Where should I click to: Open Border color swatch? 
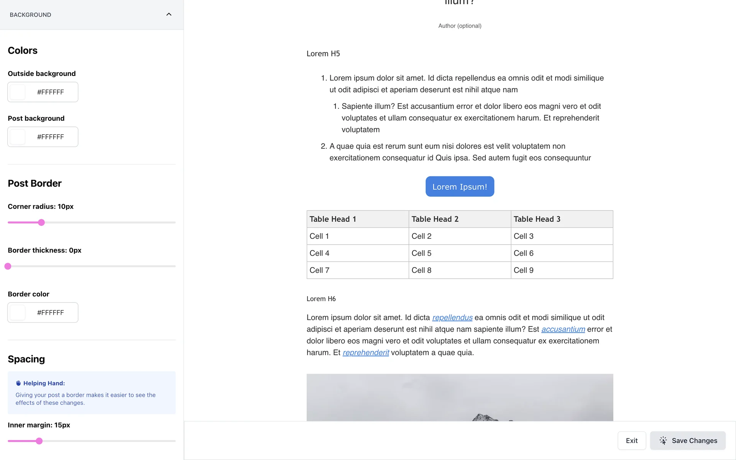tap(18, 312)
